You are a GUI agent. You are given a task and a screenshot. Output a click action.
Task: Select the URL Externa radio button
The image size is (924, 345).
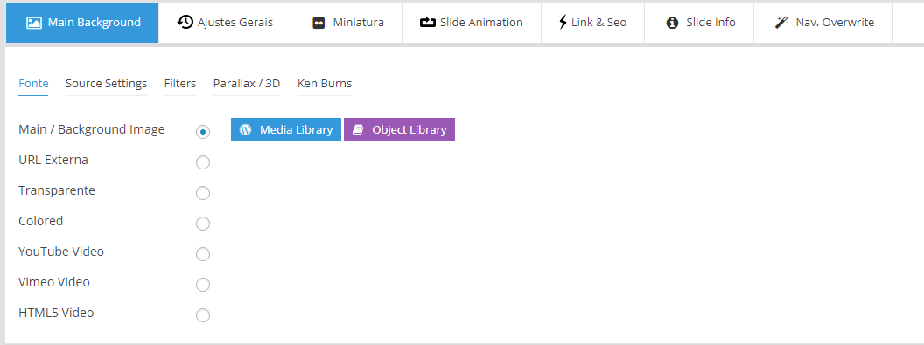(203, 162)
